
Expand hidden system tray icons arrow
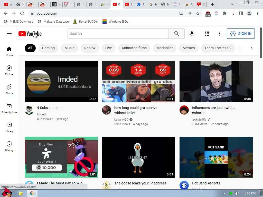click(224, 193)
